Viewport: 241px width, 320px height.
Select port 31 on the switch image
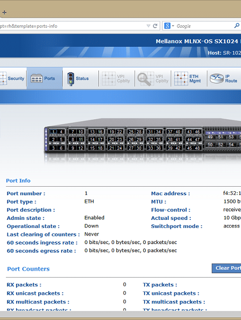click(x=151, y=132)
